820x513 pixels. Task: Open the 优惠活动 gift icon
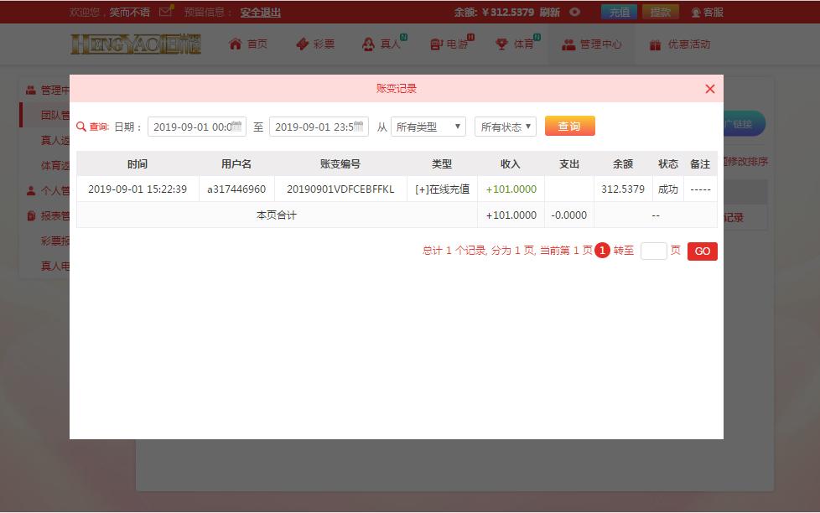[x=655, y=44]
